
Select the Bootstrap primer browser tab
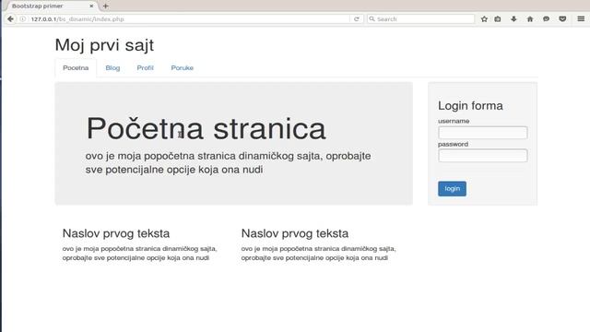click(x=51, y=6)
